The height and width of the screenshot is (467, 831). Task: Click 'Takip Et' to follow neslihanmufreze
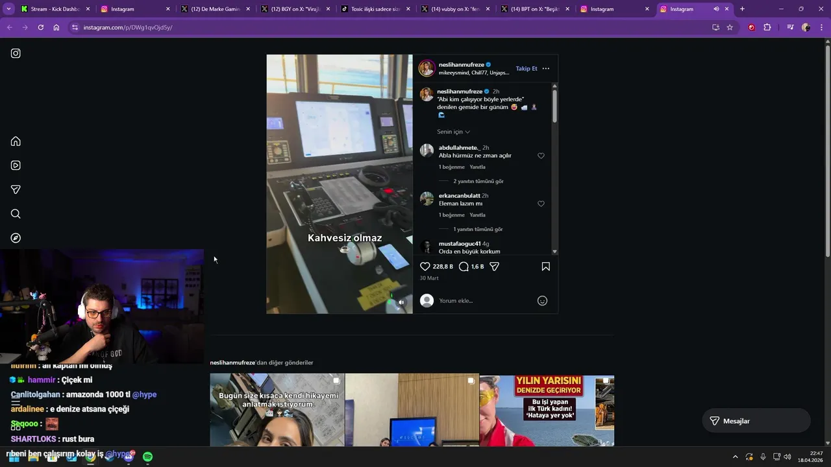[x=527, y=68]
